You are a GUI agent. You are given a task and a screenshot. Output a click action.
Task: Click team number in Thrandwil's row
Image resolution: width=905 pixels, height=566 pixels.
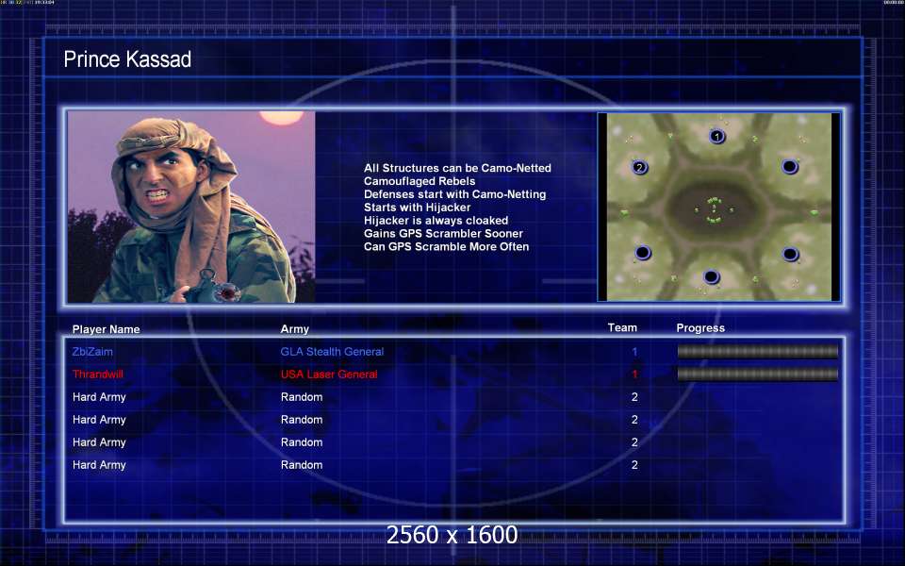pos(634,375)
